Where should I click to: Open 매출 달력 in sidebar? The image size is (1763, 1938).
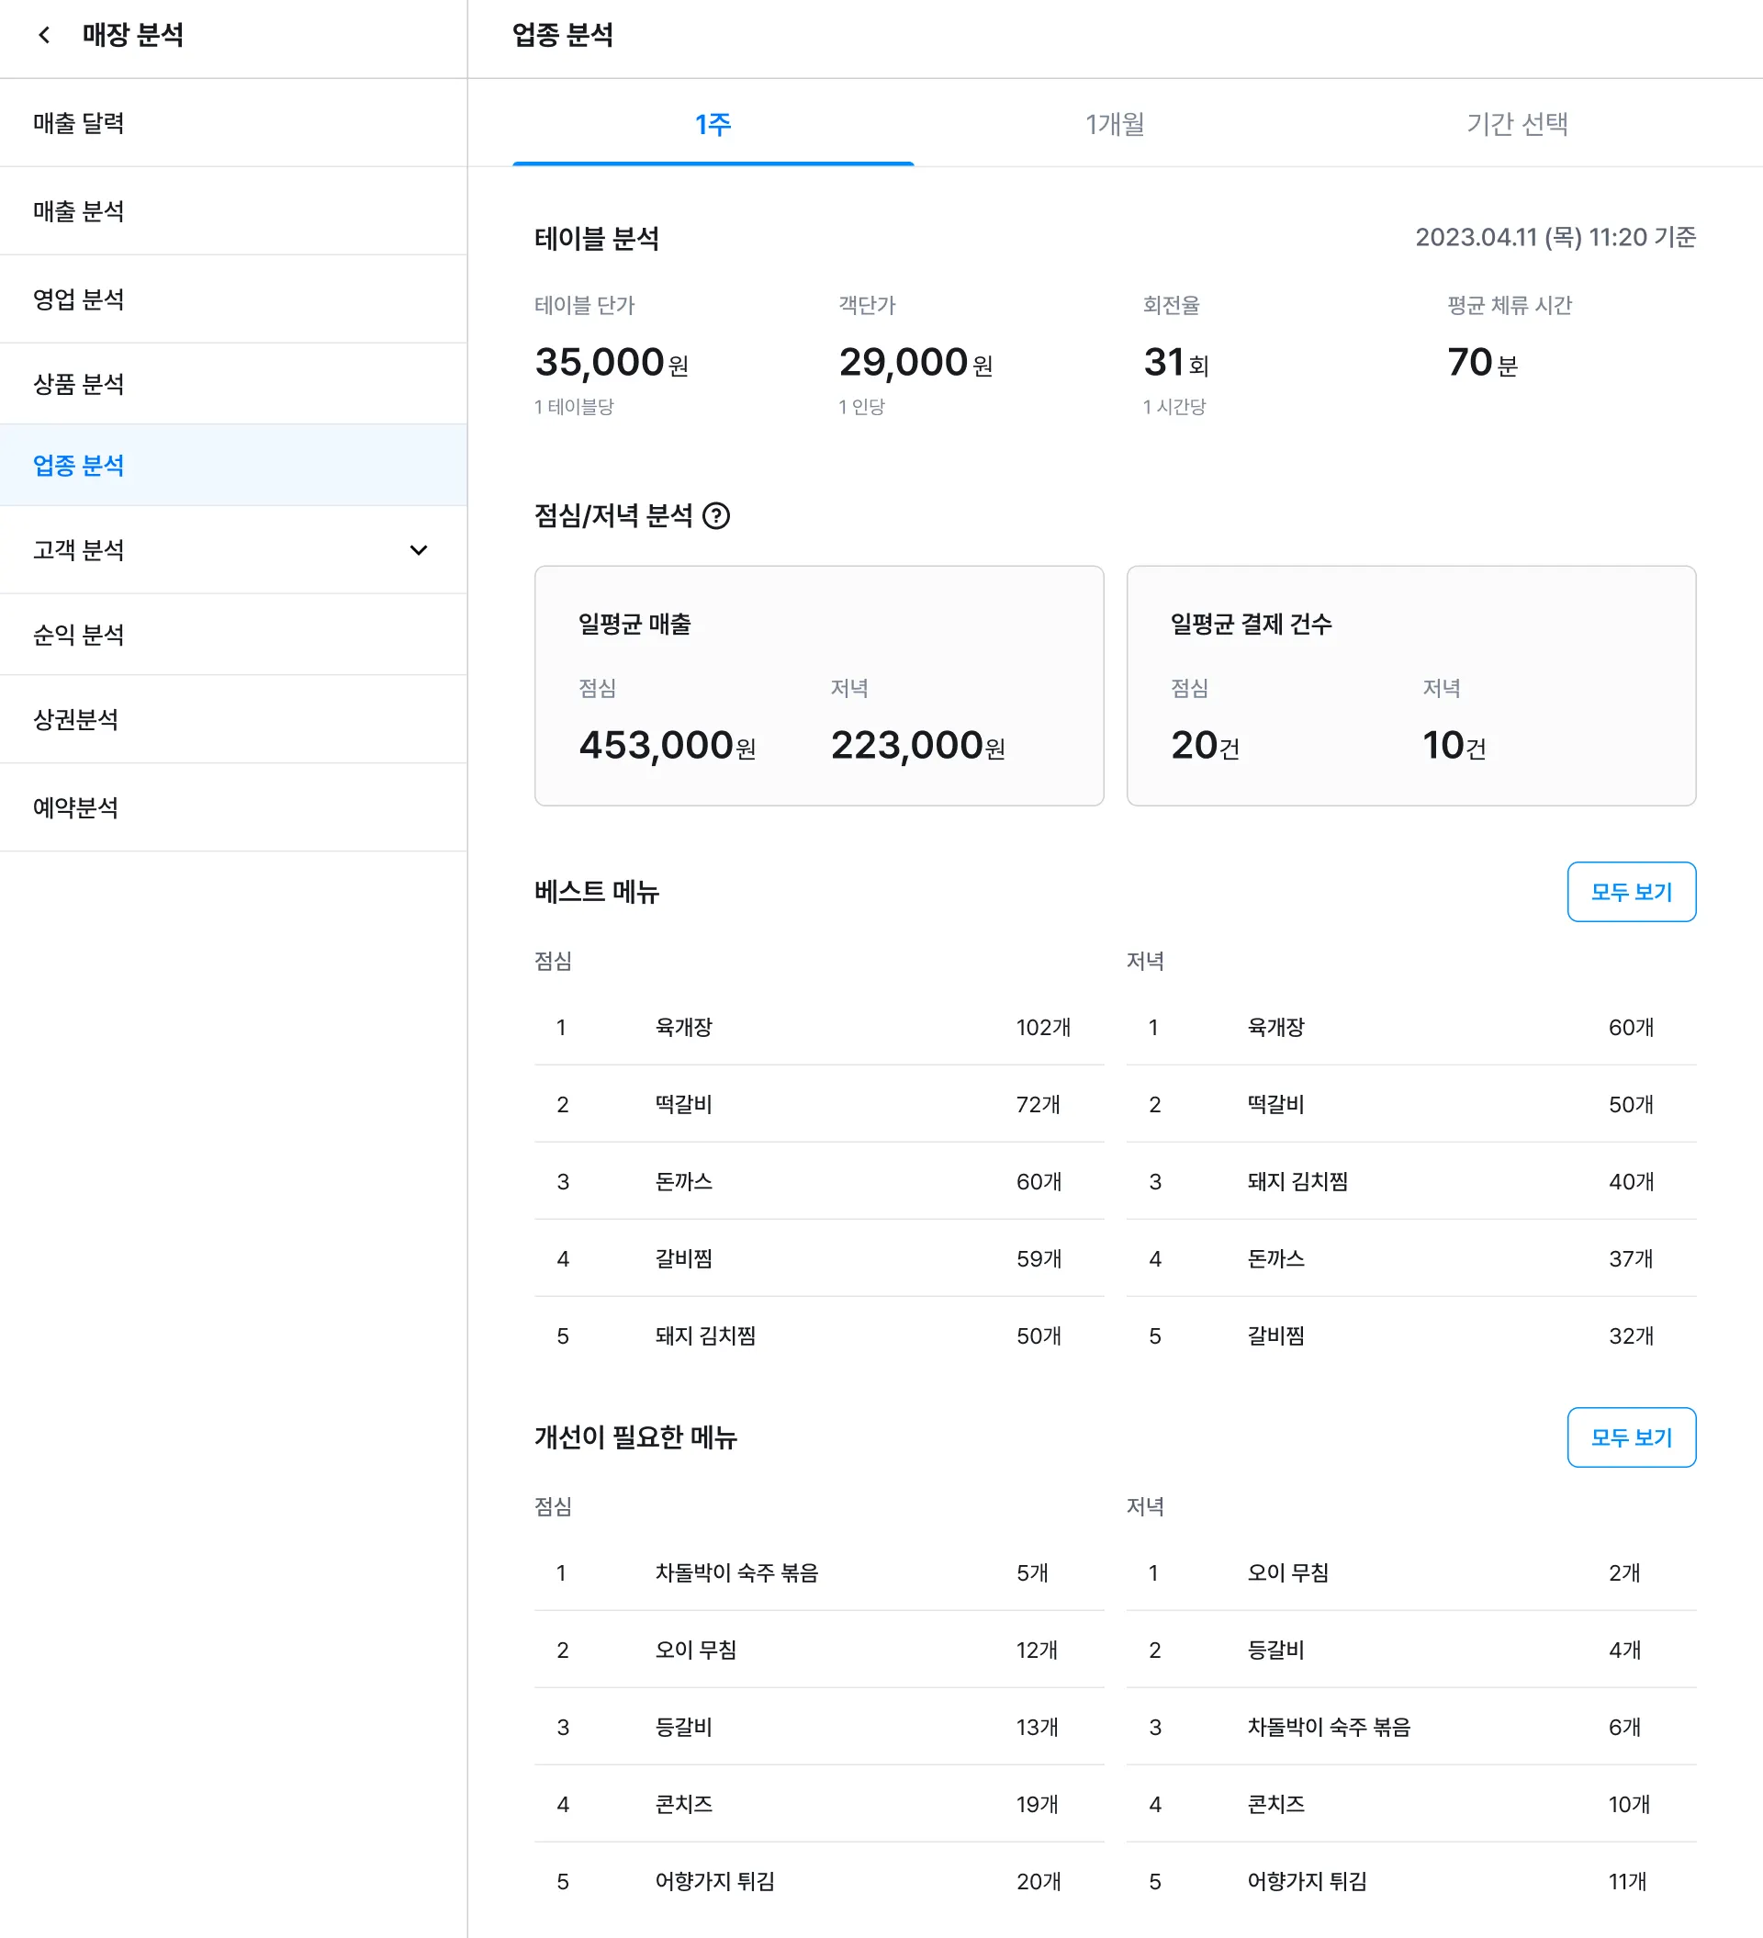click(x=79, y=123)
